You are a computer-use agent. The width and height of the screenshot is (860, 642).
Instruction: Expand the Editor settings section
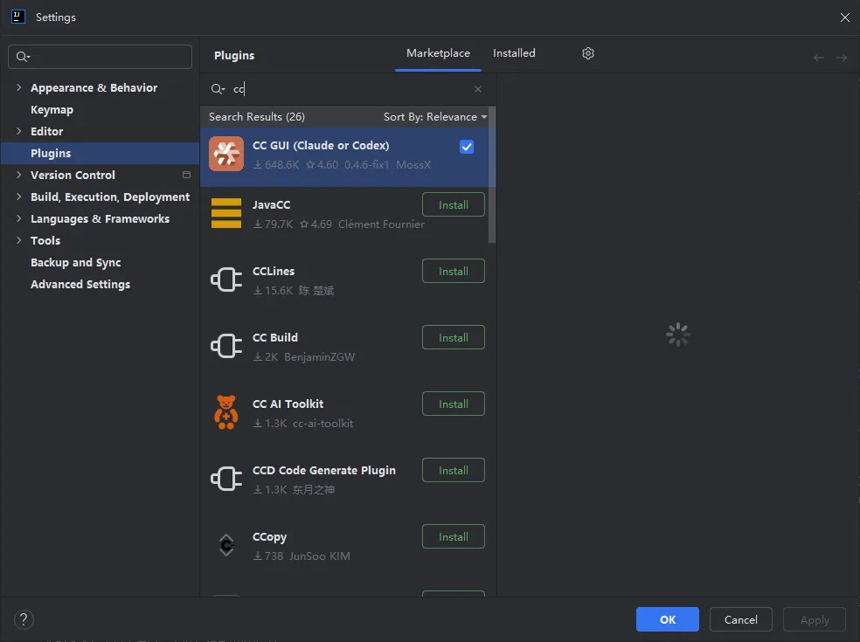[18, 131]
